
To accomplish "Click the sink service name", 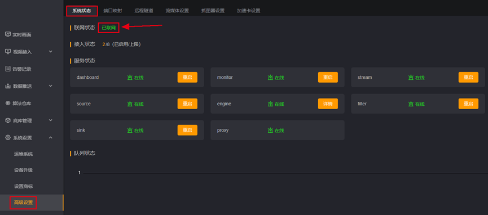I will pos(81,130).
